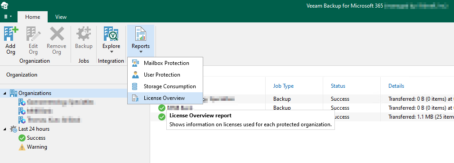Click the Details column header
Screen dimensions: 454x163
(396, 86)
